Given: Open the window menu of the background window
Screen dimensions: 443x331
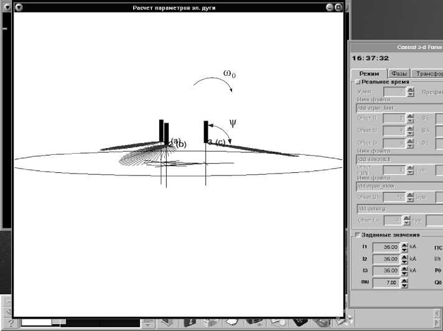Looking at the screenshot, I should [7, 7].
